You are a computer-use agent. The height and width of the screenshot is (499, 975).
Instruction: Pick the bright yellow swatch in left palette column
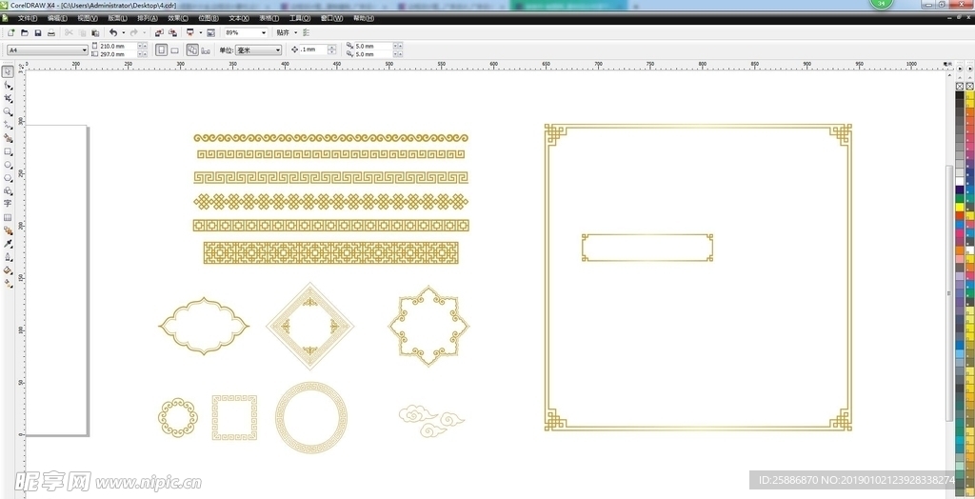(960, 207)
